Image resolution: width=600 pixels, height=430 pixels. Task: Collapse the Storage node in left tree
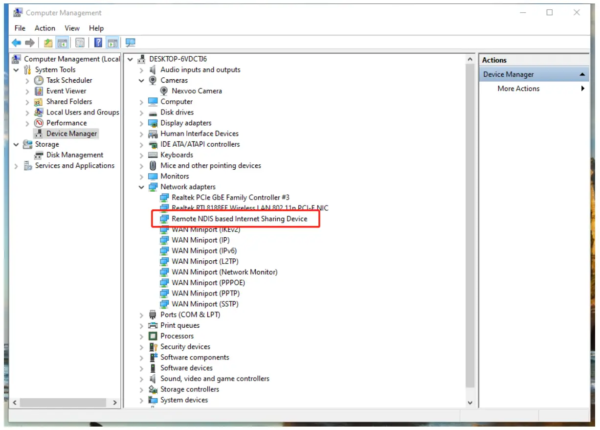(x=16, y=144)
